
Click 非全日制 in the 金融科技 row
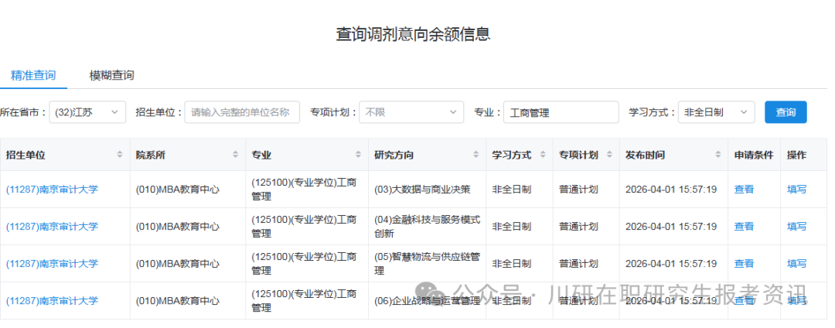(511, 227)
